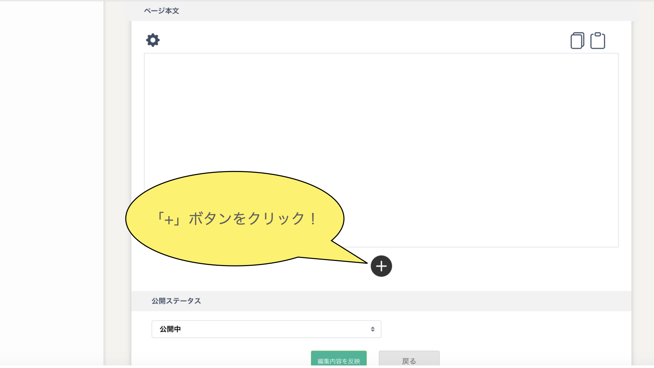Click the 公開ステータス section label
Image resolution: width=654 pixels, height=368 pixels.
point(176,301)
